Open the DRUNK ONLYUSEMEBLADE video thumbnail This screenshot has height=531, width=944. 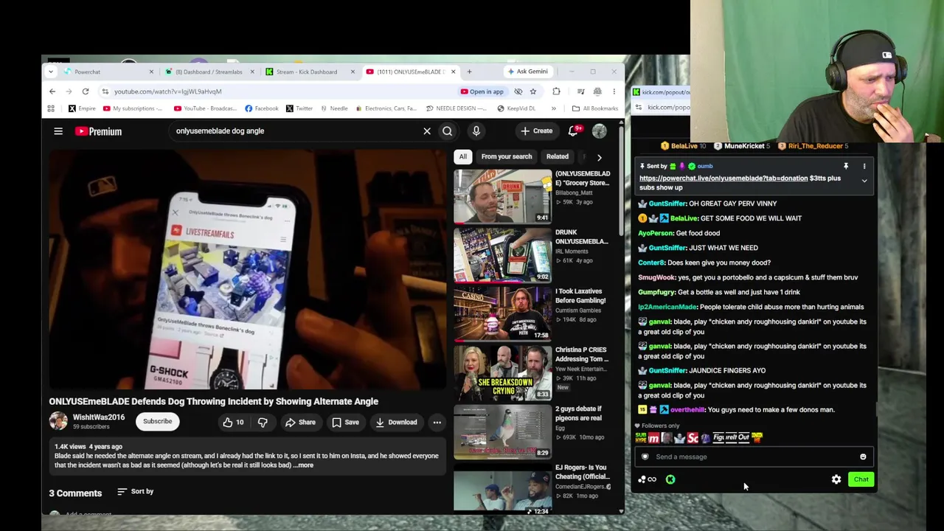click(x=502, y=255)
